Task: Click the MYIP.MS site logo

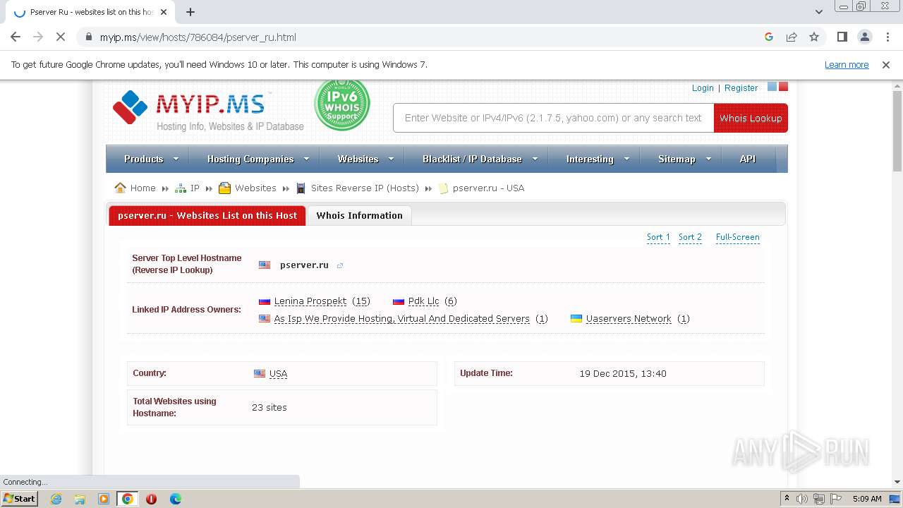Action: coord(208,111)
